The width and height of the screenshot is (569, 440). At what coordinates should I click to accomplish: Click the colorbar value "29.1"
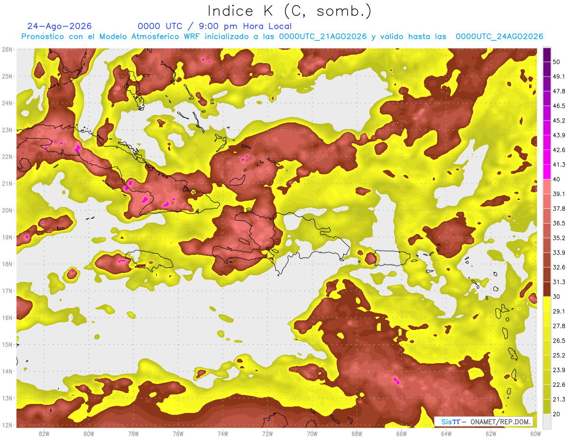559,311
